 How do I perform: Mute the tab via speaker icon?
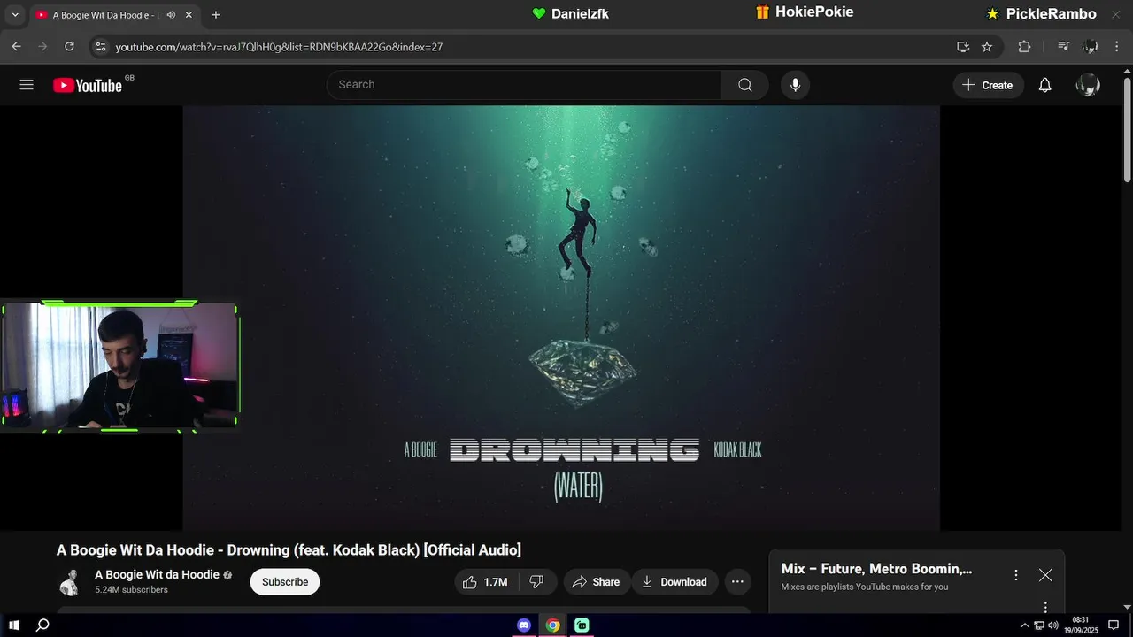pos(171,15)
